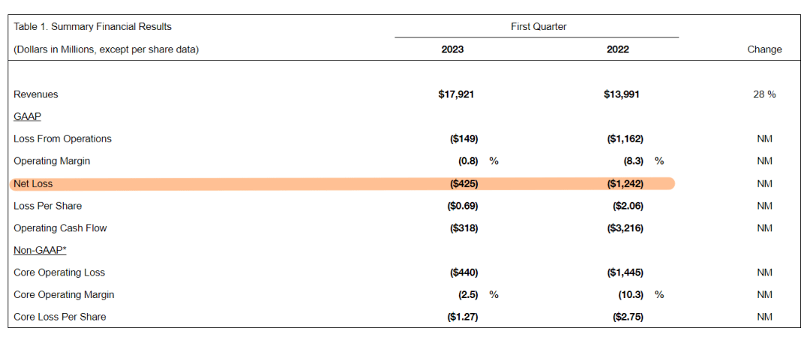Click the 2022 Revenues value $13,991

point(621,94)
